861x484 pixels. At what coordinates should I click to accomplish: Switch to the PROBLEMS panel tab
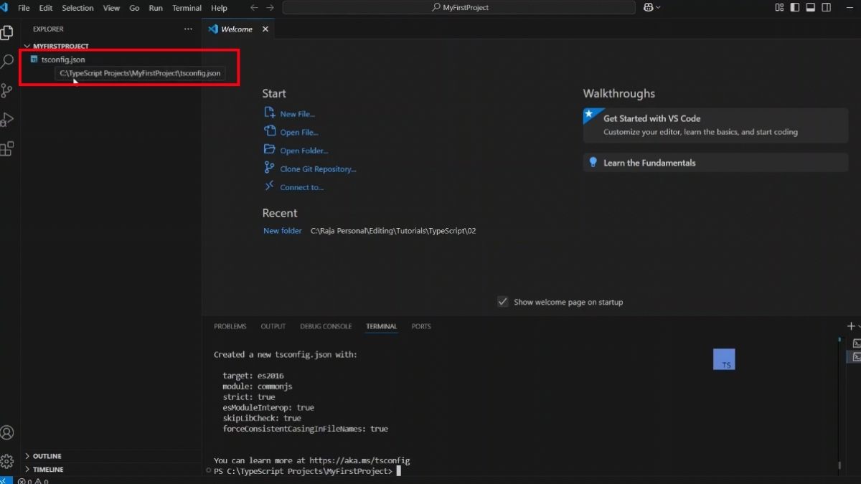230,326
